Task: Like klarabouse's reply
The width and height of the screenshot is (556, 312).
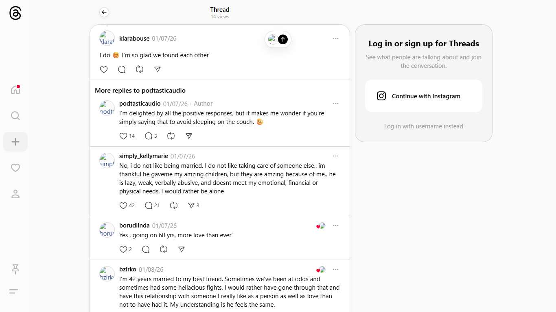Action: [104, 69]
